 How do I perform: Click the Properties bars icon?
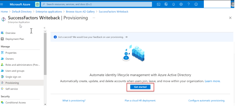coord(2,53)
